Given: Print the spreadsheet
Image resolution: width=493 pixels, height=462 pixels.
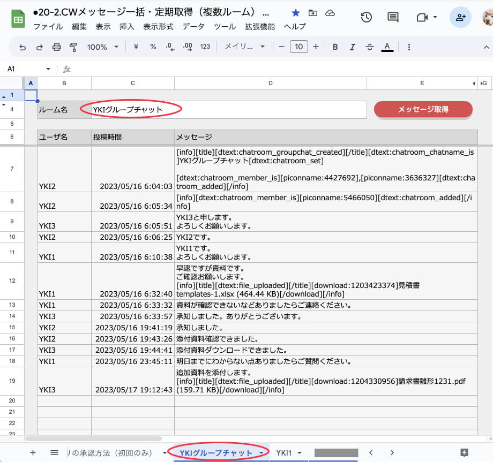Looking at the screenshot, I should point(57,47).
